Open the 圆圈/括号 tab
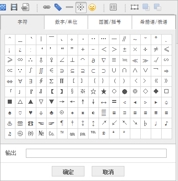Image resolution: width=178 pixels, height=181 pixels. tap(110, 22)
